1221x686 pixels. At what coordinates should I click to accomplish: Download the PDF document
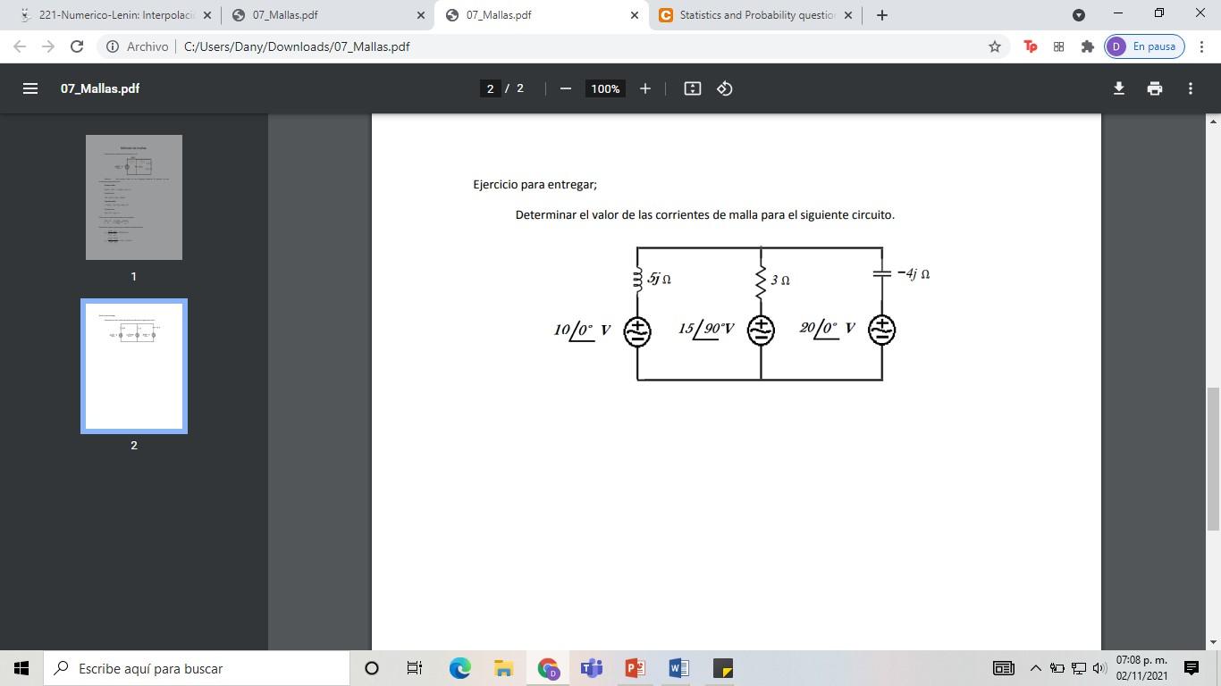point(1117,88)
